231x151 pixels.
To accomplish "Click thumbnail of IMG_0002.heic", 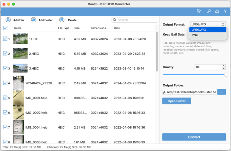I will pos(18,113).
